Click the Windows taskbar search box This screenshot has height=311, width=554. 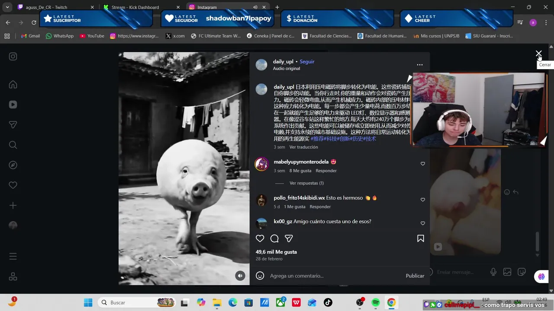137,303
